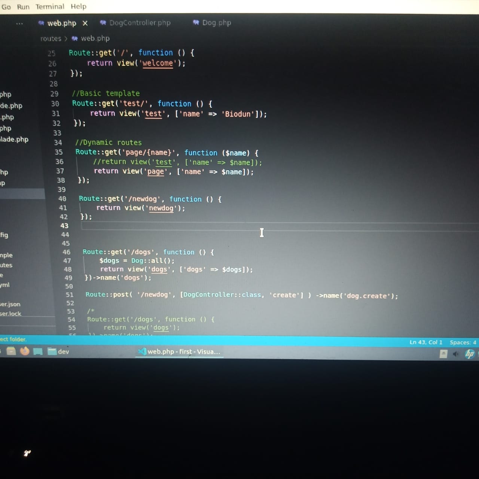Open the Run menu
The height and width of the screenshot is (479, 479).
pos(23,7)
